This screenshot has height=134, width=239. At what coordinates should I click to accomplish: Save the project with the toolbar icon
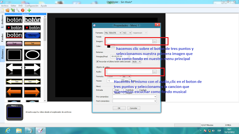click(x=12, y=10)
